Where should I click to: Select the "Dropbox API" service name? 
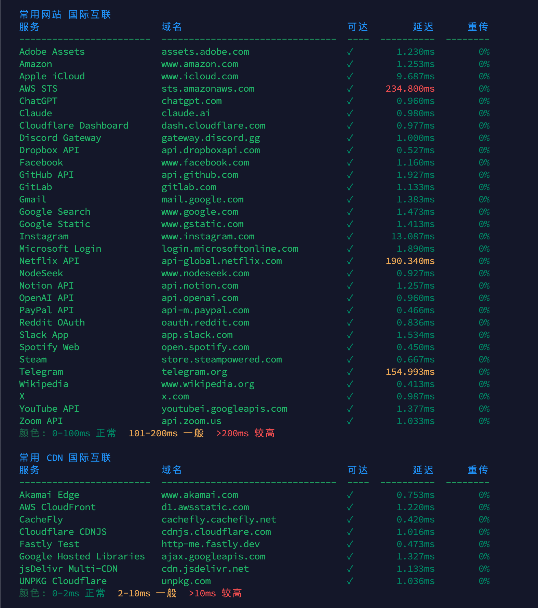click(x=49, y=150)
